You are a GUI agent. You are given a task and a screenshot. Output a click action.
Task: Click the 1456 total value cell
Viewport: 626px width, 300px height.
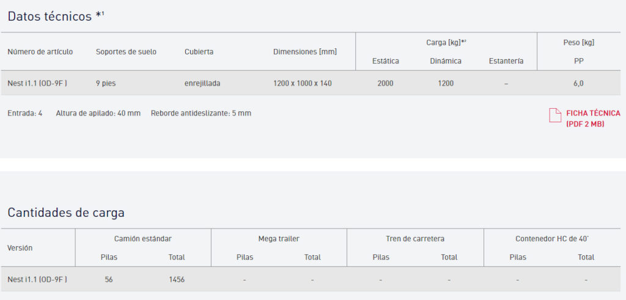click(x=177, y=279)
